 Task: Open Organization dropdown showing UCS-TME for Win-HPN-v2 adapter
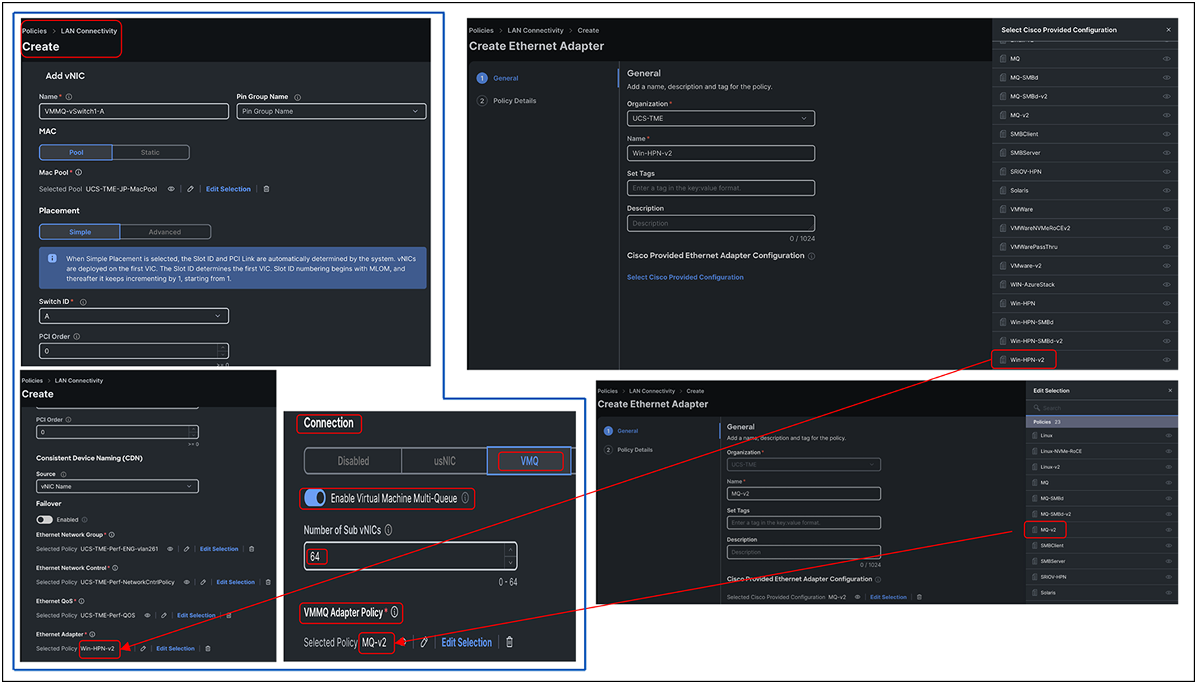tap(721, 119)
